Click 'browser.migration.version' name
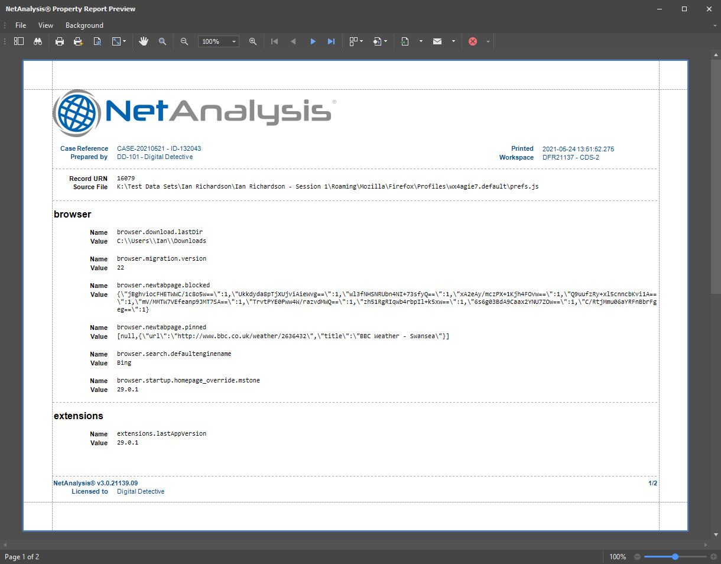 click(x=161, y=259)
